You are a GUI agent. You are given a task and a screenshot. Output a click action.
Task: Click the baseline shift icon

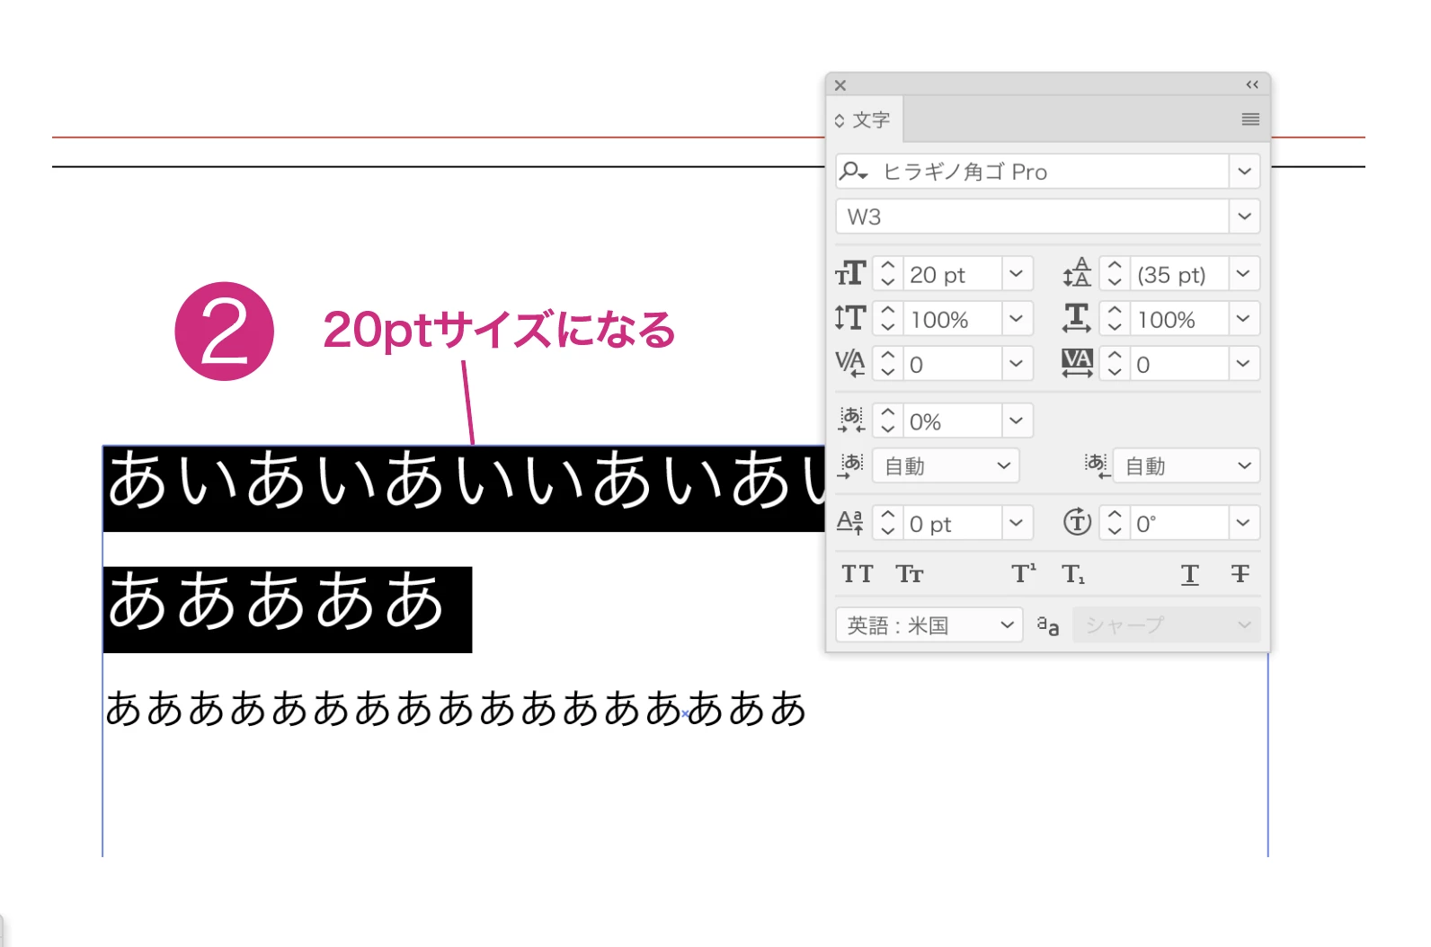pyautogui.click(x=850, y=523)
